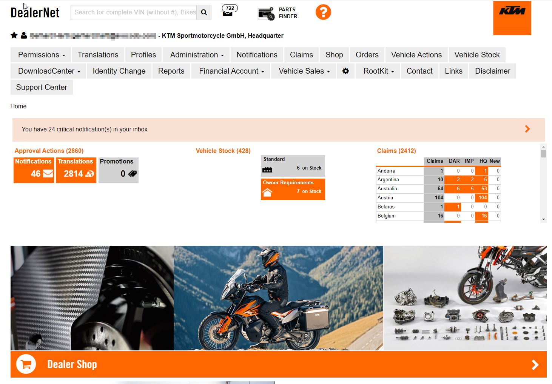Click the carbon brake disc image
The height and width of the screenshot is (384, 552).
click(92, 298)
